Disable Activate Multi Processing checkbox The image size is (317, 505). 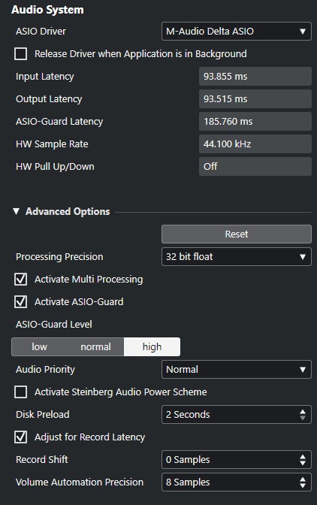(20, 280)
